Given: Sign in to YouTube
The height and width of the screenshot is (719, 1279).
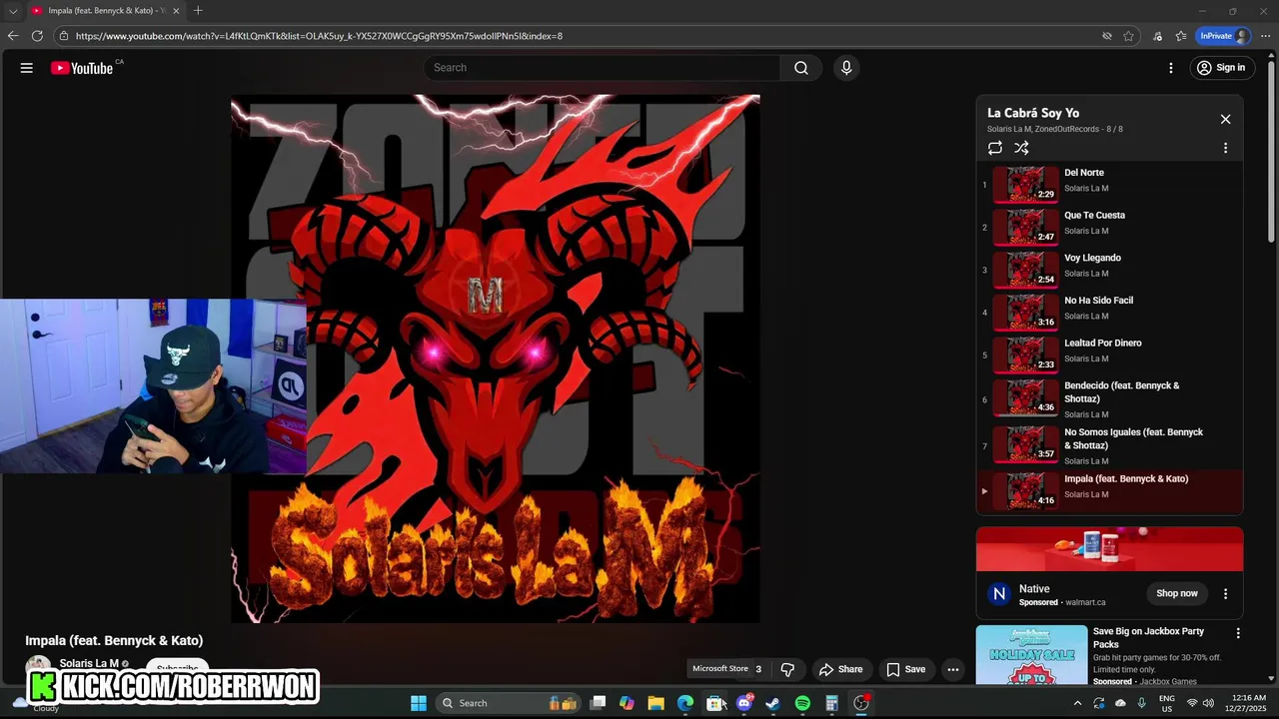Looking at the screenshot, I should pyautogui.click(x=1221, y=68).
